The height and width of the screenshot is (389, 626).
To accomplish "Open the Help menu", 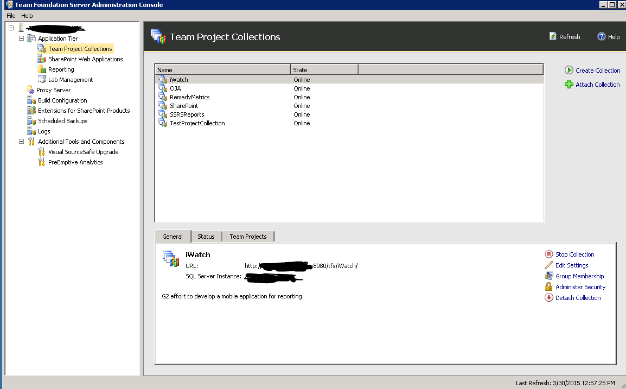I will [27, 16].
